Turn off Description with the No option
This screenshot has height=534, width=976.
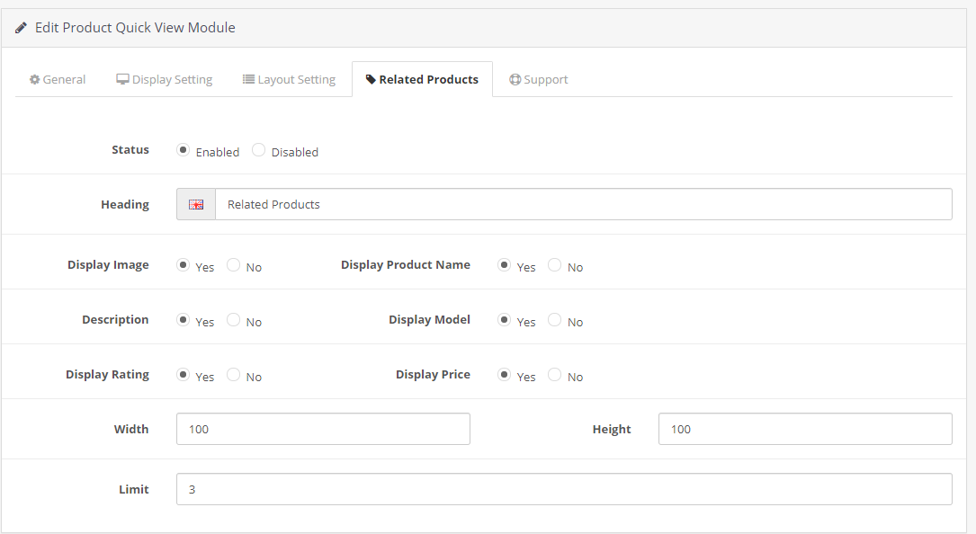[x=234, y=320]
